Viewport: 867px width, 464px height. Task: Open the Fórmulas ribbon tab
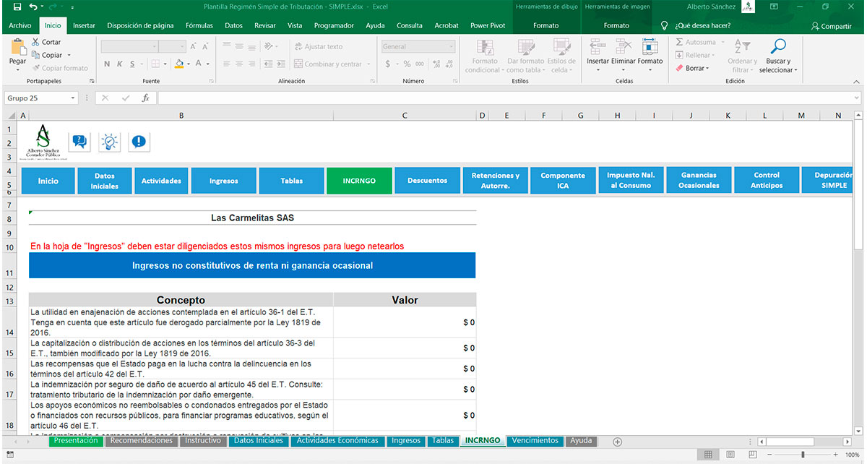(199, 25)
